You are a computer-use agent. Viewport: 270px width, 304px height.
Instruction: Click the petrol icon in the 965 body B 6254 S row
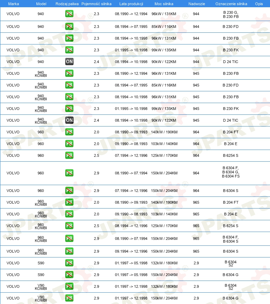coord(69,226)
